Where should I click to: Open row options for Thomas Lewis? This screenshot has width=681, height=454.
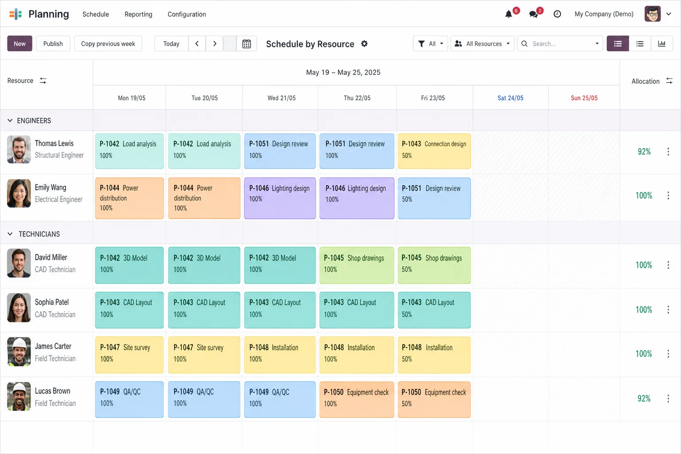668,152
